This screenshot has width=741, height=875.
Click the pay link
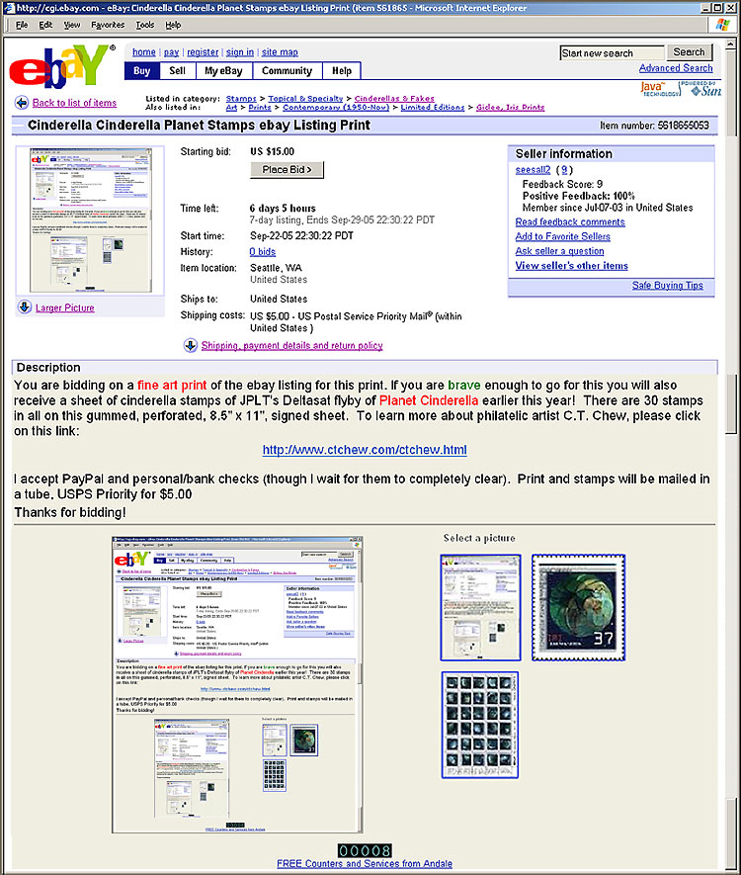(x=171, y=51)
